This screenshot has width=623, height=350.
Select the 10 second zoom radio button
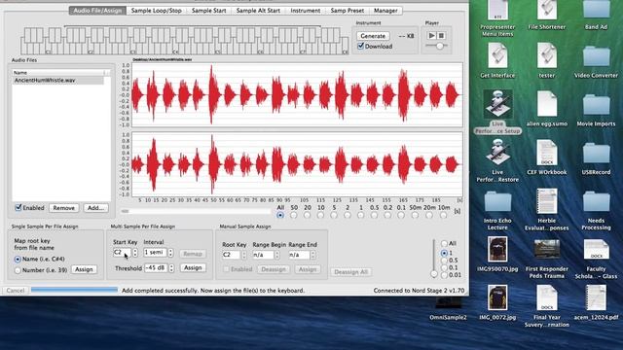pyautogui.click(x=320, y=215)
